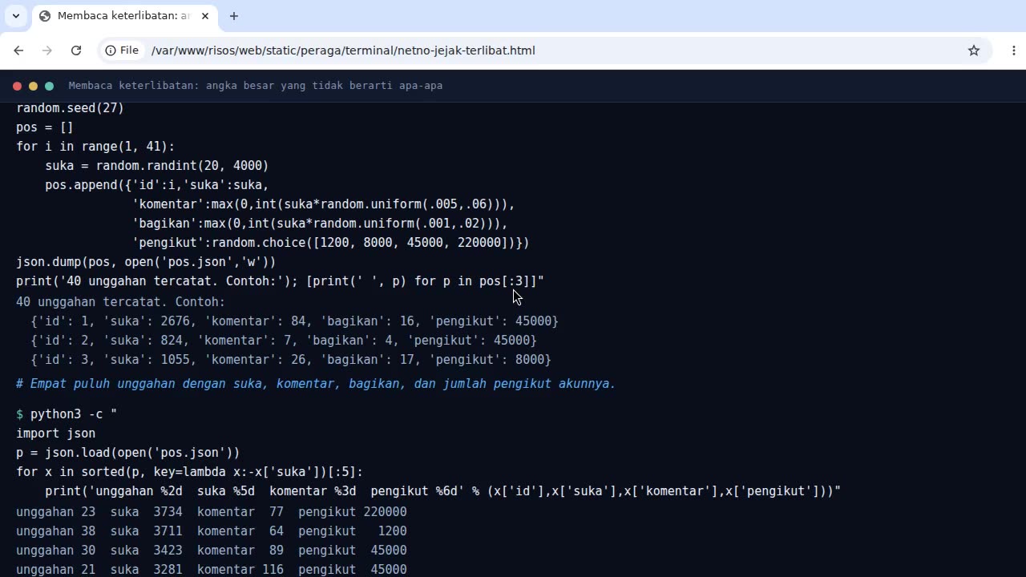Click the terminal title text
This screenshot has width=1026, height=577.
pyautogui.click(x=256, y=86)
